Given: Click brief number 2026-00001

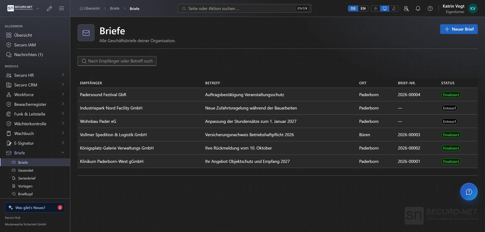Looking at the screenshot, I should tap(409, 161).
